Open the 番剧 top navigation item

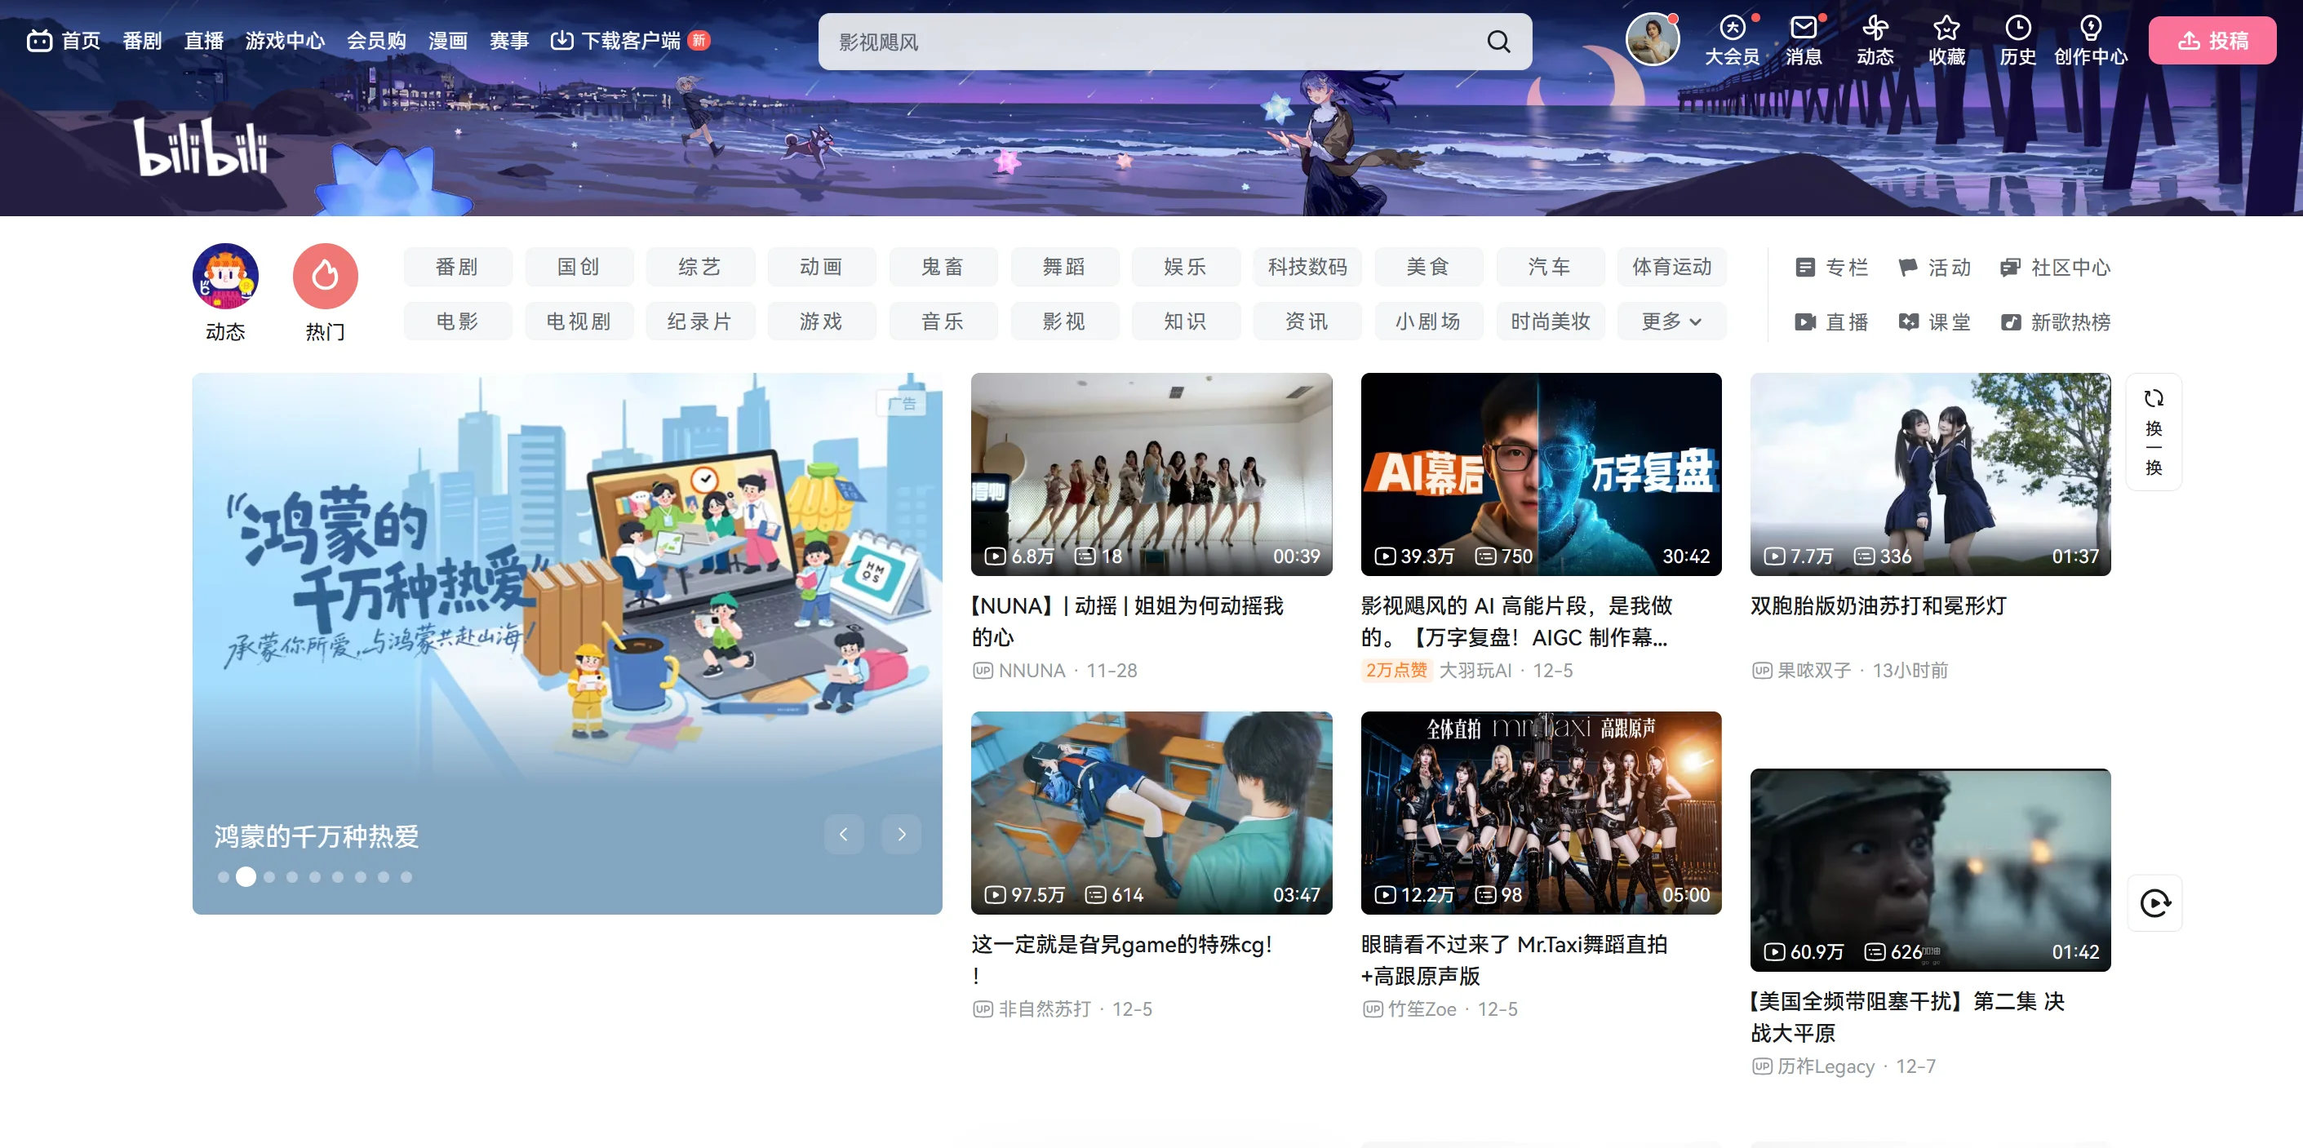point(142,41)
